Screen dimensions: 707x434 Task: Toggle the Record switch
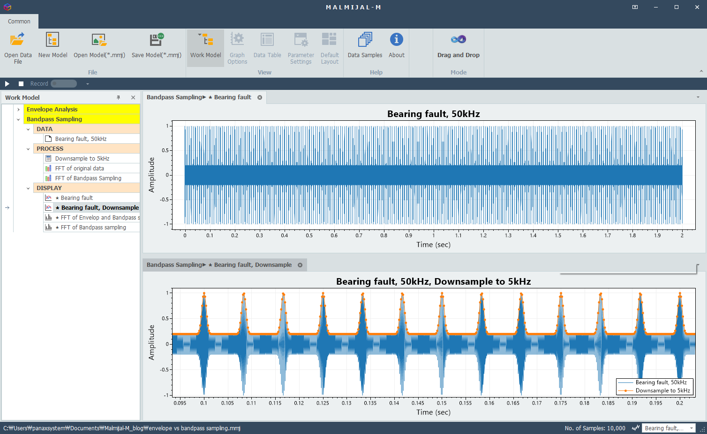64,84
